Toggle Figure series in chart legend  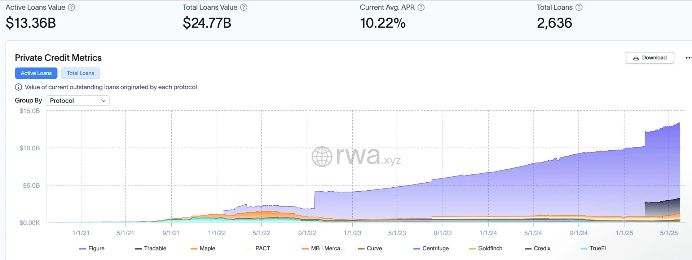[92, 248]
